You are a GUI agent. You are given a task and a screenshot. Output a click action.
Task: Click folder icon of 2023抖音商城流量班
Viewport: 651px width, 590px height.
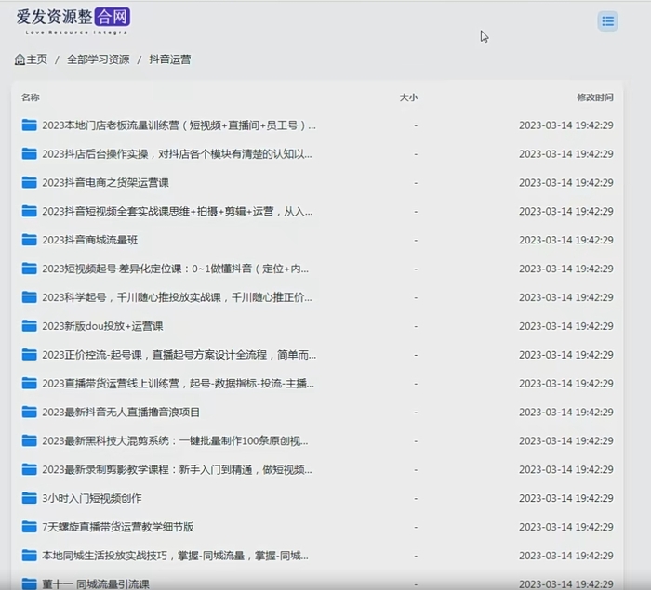point(29,240)
